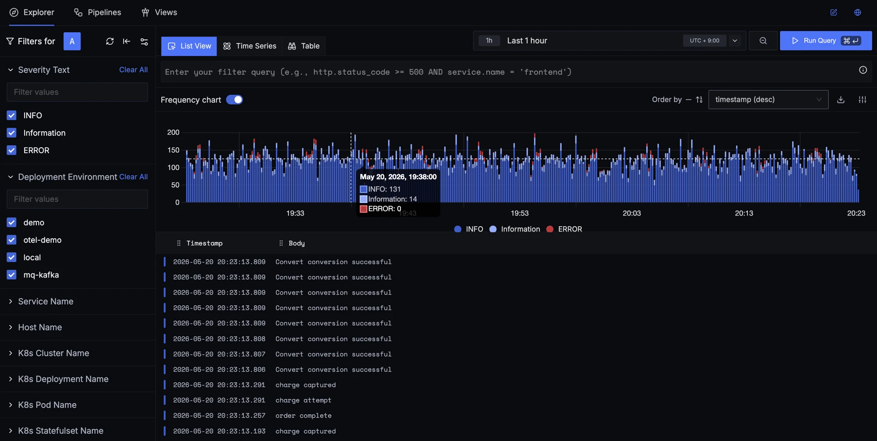Toggle the Frequency chart switch

(x=235, y=100)
